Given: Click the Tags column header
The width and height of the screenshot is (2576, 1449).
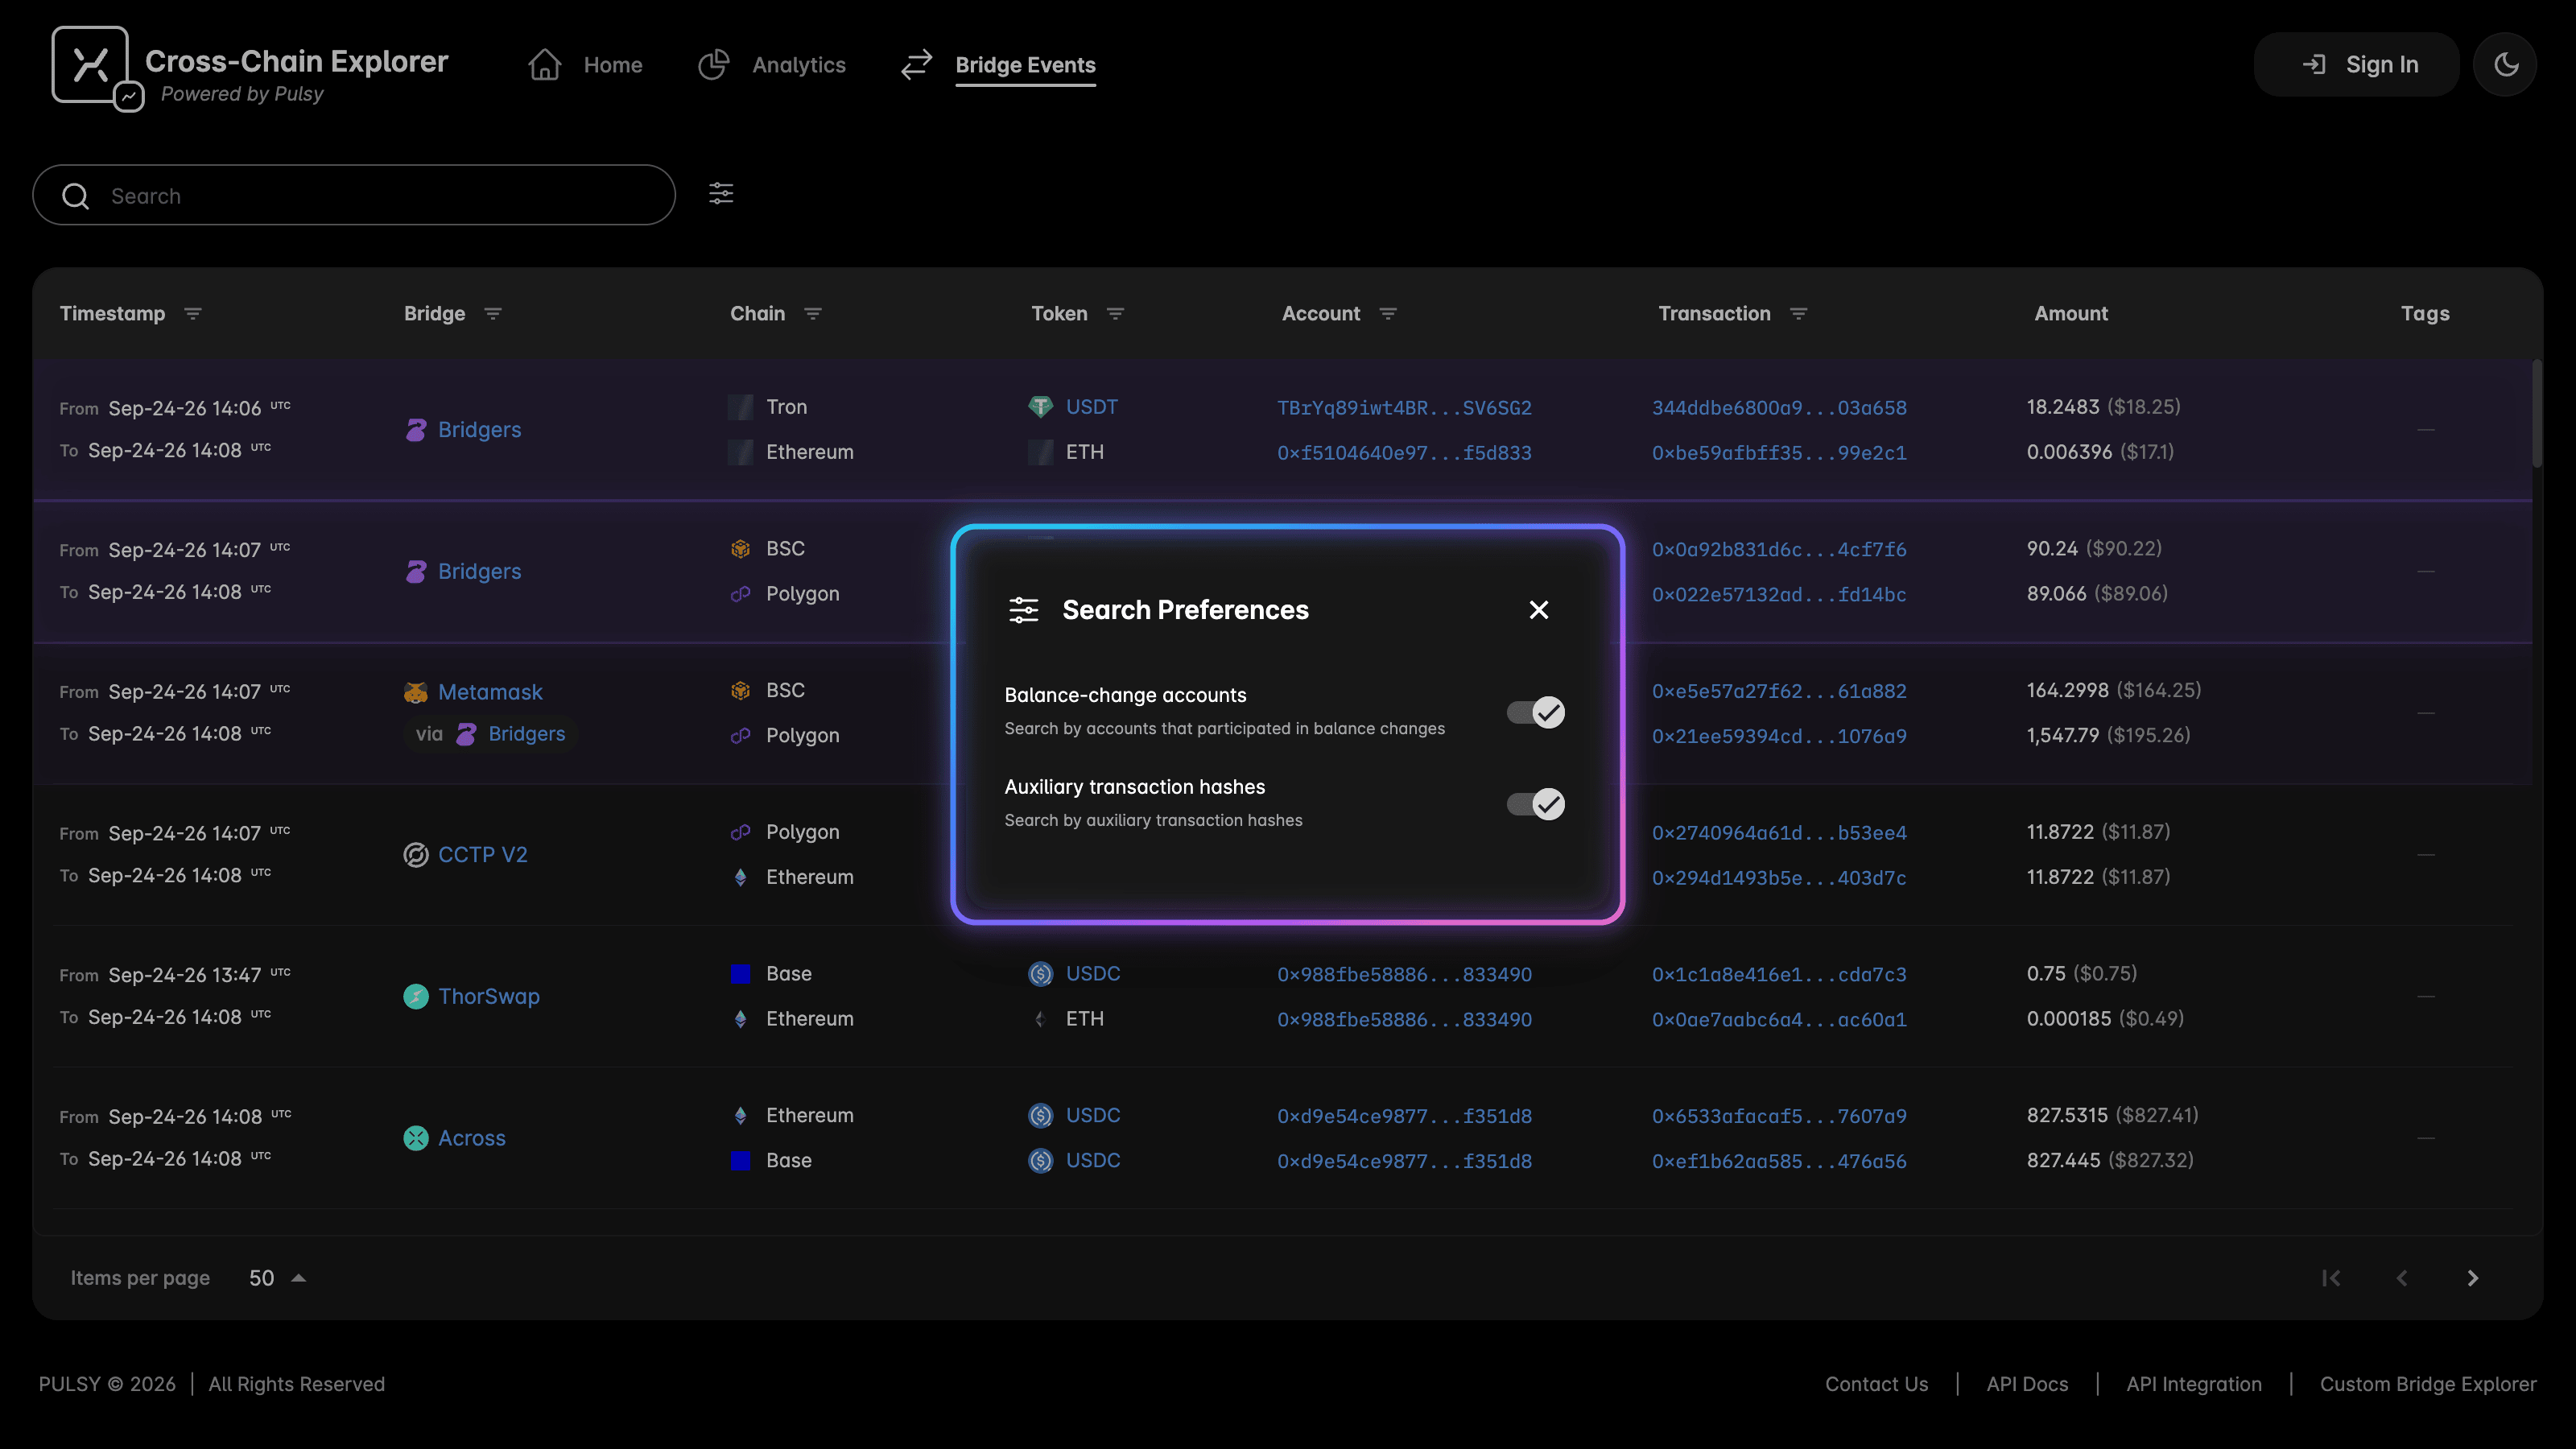Looking at the screenshot, I should (x=2425, y=314).
